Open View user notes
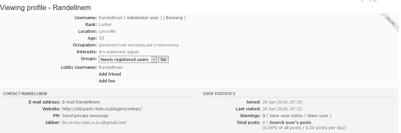401x133 pixels. click(x=286, y=116)
